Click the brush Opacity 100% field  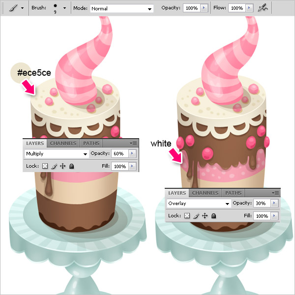pos(192,8)
